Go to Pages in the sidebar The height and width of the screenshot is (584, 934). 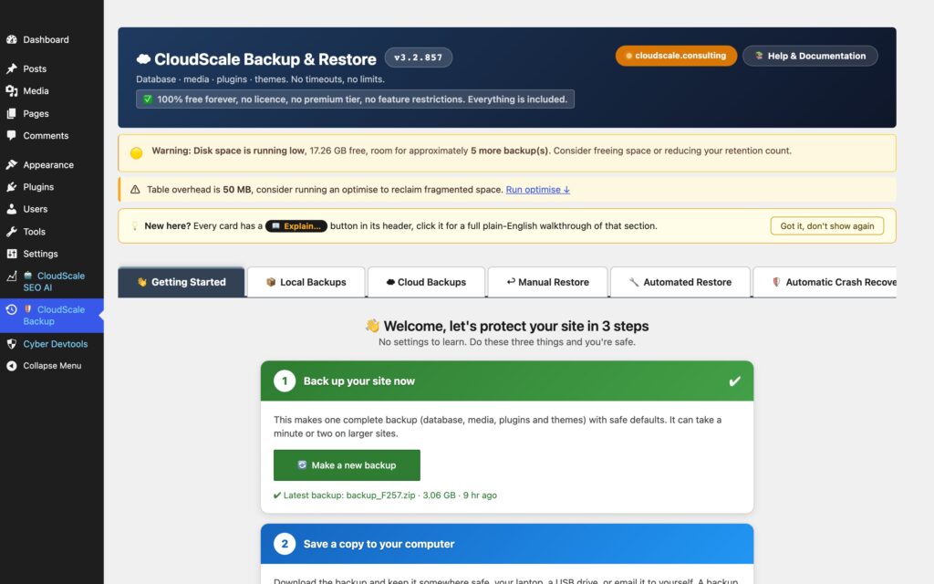(36, 113)
